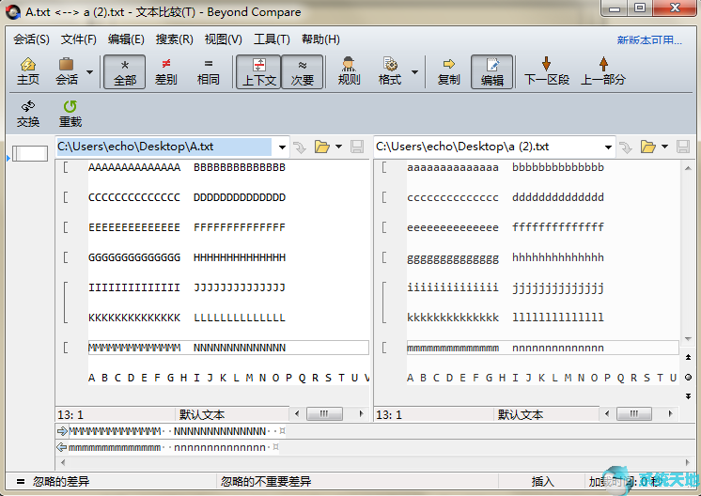
Task: Click right pane 默认文本 status label
Action: point(521,414)
